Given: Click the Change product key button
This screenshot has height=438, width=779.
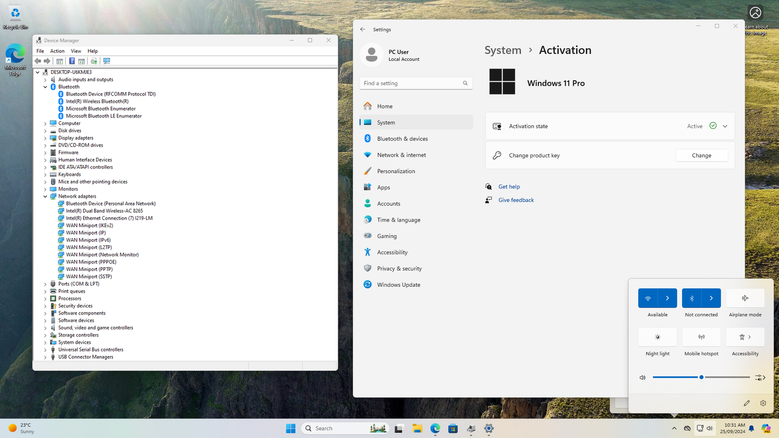Looking at the screenshot, I should 702,155.
